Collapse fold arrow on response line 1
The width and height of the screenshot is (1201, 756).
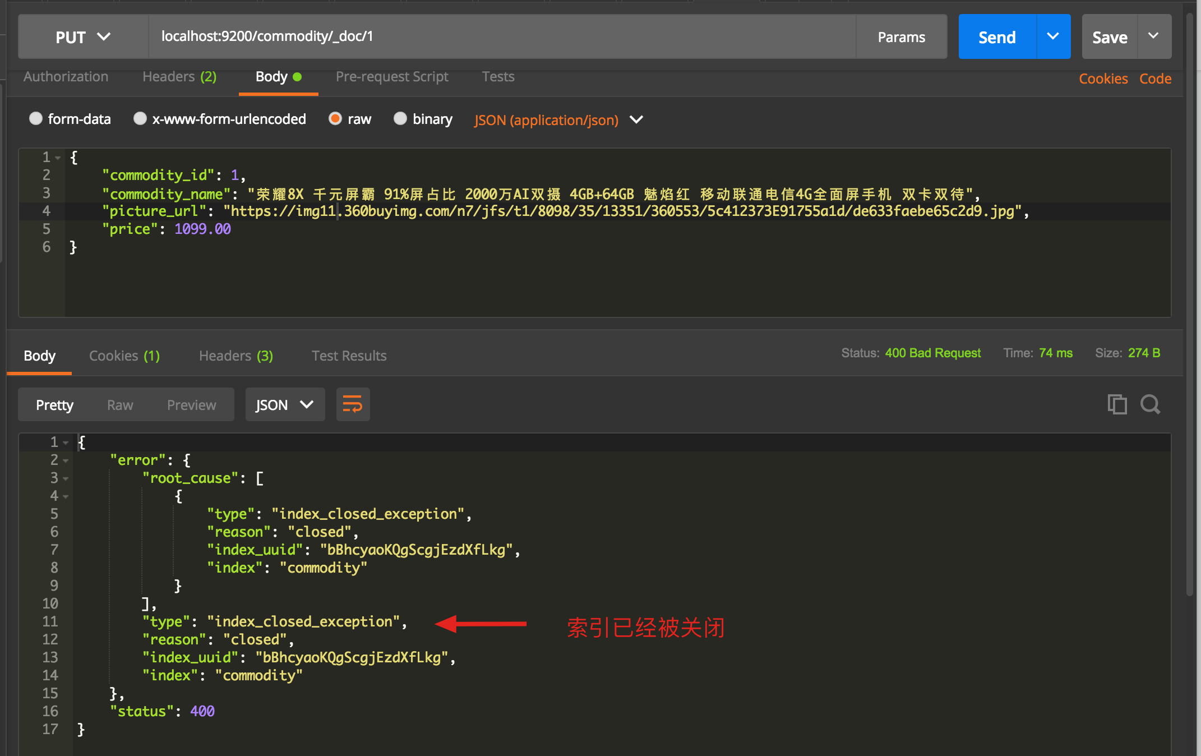(x=66, y=443)
